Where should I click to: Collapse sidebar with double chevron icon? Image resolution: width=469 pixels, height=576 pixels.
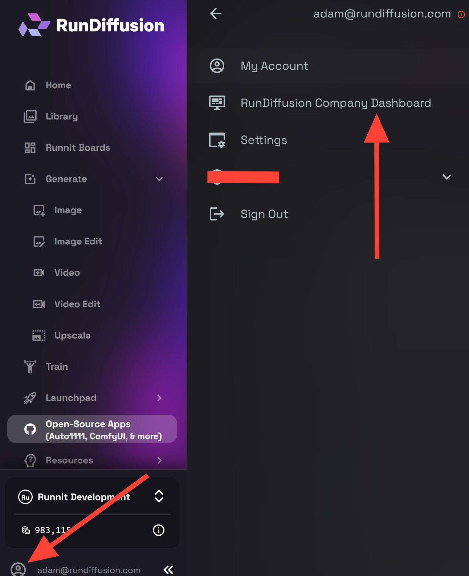tap(168, 569)
